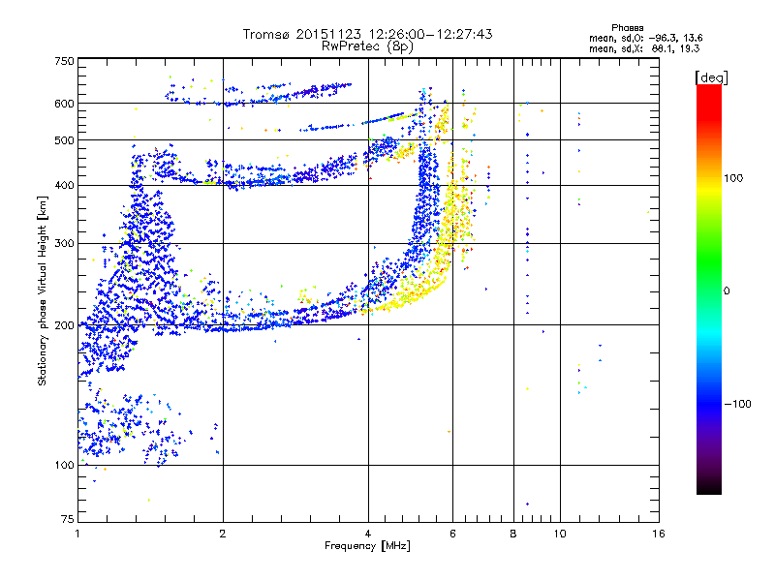Click the x-axis tick label '8'
Screen dimensions: 775x581
click(513, 534)
